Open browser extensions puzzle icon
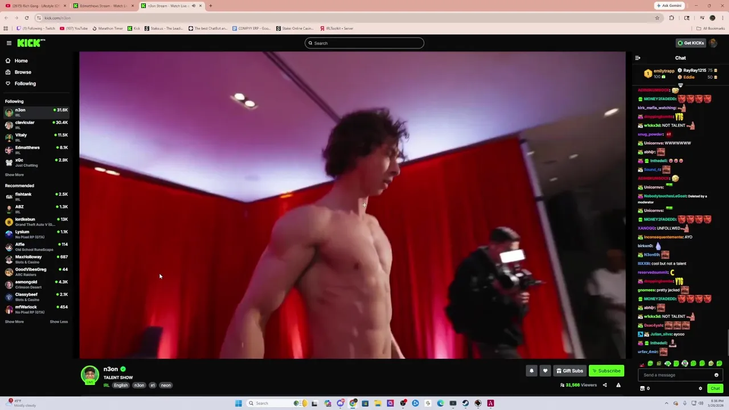Image resolution: width=729 pixels, height=410 pixels. pos(671,18)
